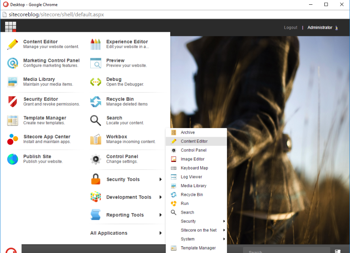Click the Sitecore App Center colored dots icon
Image resolution: width=350 pixels, height=253 pixels.
click(x=13, y=139)
